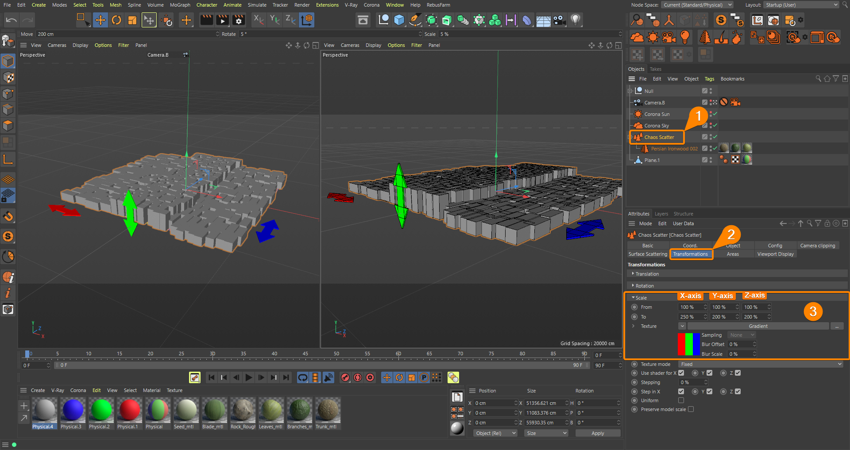Select the Move tool in top toolbar
Screen dimensions: 850x450
100,20
